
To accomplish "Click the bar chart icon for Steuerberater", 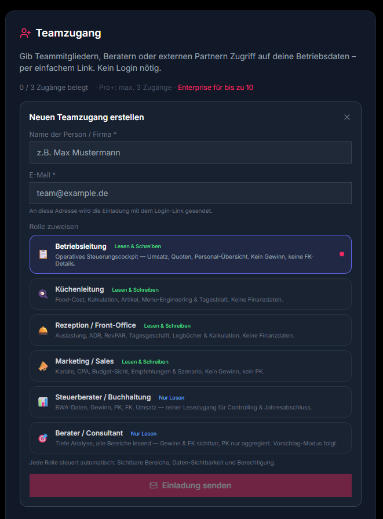I will (43, 402).
